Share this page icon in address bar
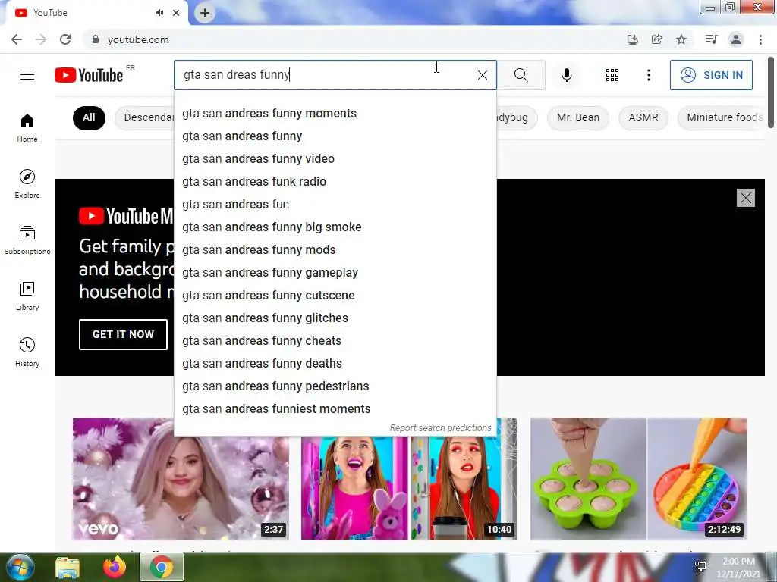This screenshot has height=582, width=777. pyautogui.click(x=656, y=39)
